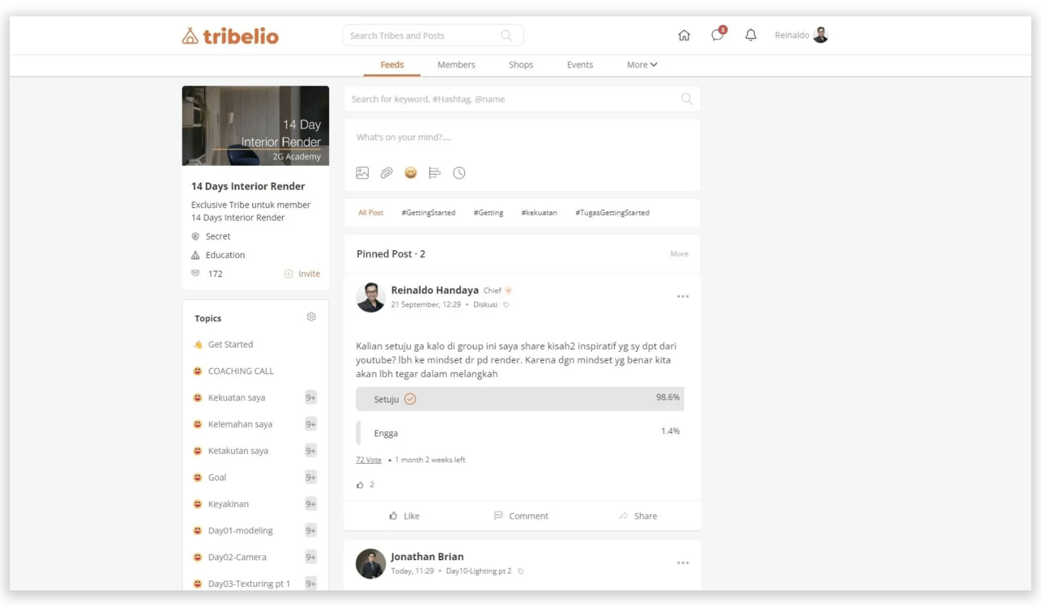Switch to the Feeds tab

click(x=392, y=65)
